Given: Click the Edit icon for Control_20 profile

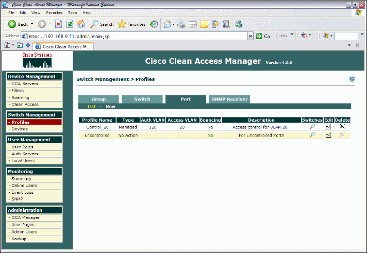Looking at the screenshot, I should point(328,127).
